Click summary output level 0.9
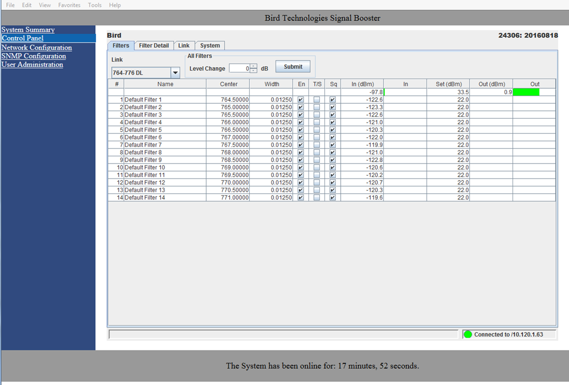The width and height of the screenshot is (569, 385). pyautogui.click(x=491, y=92)
